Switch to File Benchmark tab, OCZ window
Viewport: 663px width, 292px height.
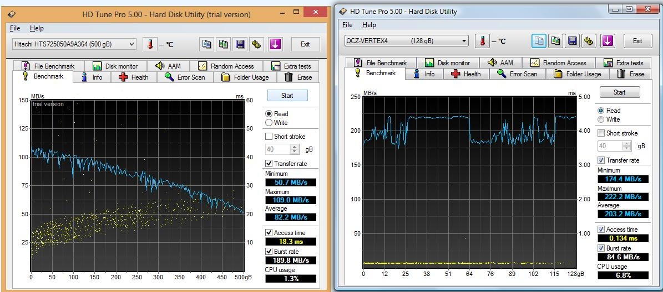tap(381, 63)
